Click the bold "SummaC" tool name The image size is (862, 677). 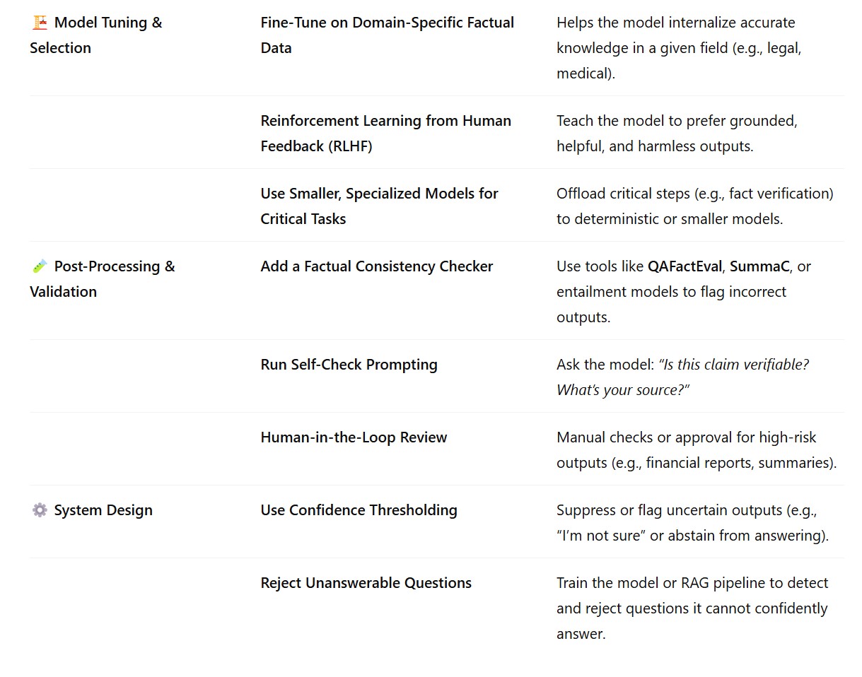tap(760, 266)
